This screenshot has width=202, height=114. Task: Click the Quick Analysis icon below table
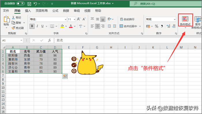coord(65,76)
